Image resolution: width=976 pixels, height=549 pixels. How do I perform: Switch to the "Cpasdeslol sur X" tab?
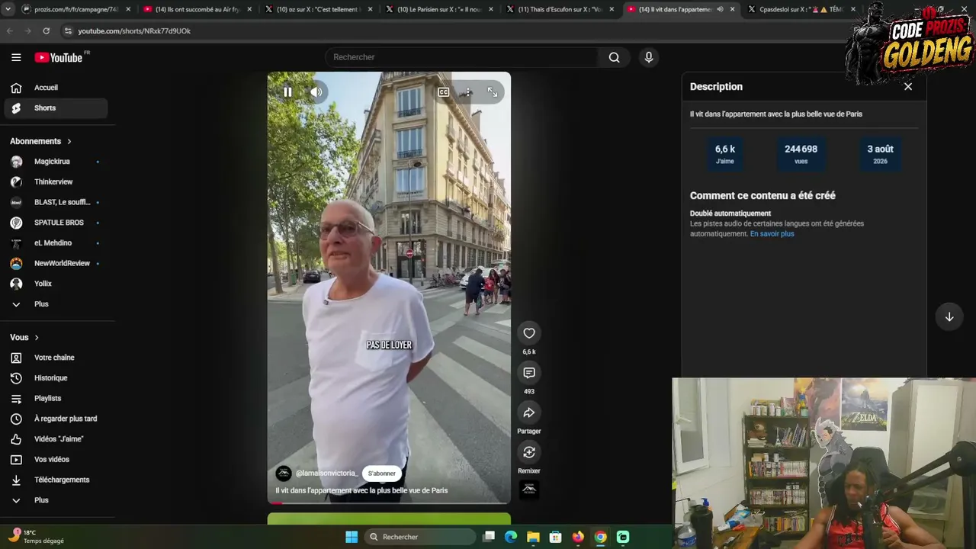pyautogui.click(x=801, y=9)
